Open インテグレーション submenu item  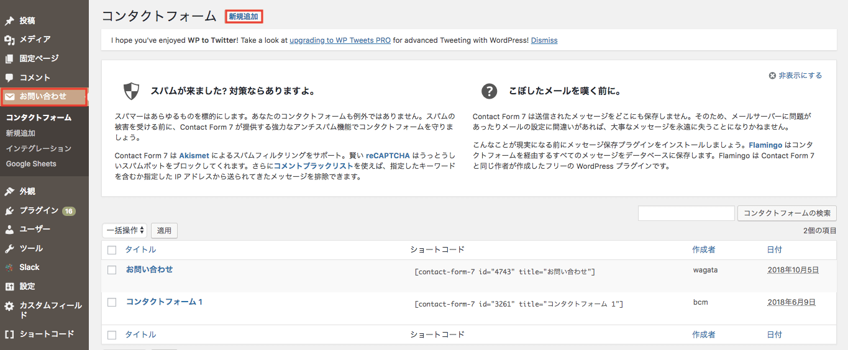39,148
